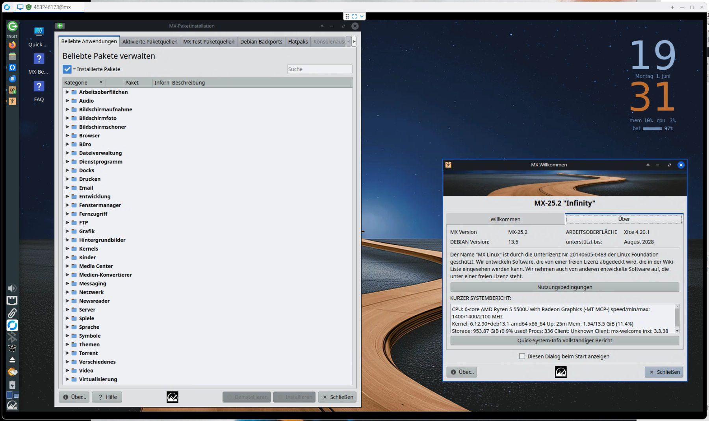Click the eject removable media tray icon

(x=12, y=360)
